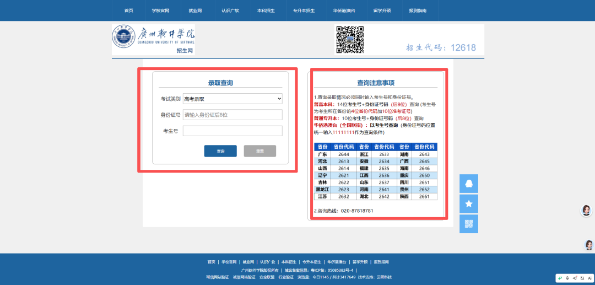Click the upper assistant avatar at right edge
The width and height of the screenshot is (595, 285).
coord(587,211)
